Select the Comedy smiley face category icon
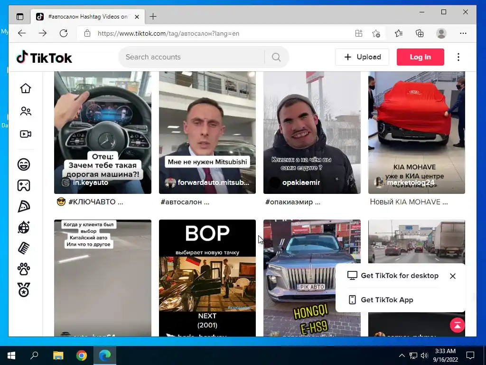This screenshot has width=486, height=365. point(24,164)
